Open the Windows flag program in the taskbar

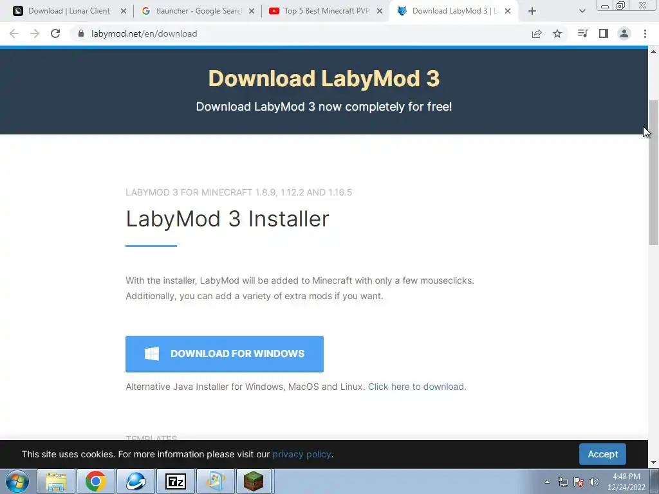pos(215,481)
